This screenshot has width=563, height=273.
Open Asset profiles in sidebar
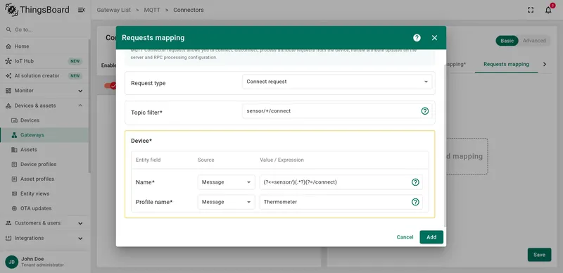[45, 179]
